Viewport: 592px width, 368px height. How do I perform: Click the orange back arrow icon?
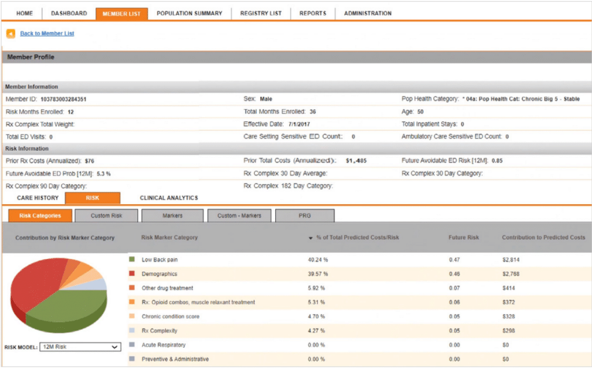pyautogui.click(x=10, y=34)
